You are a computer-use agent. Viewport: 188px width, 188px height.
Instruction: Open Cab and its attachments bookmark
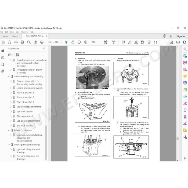(x=28, y=121)
